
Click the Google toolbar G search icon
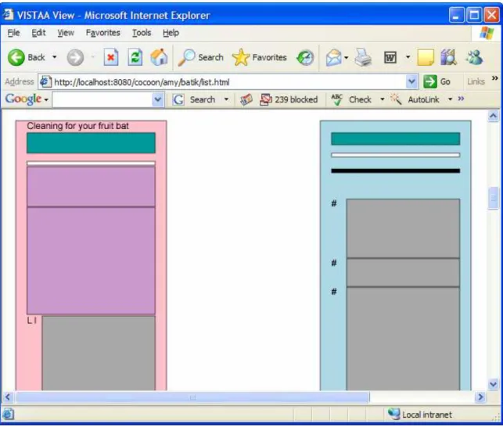178,100
